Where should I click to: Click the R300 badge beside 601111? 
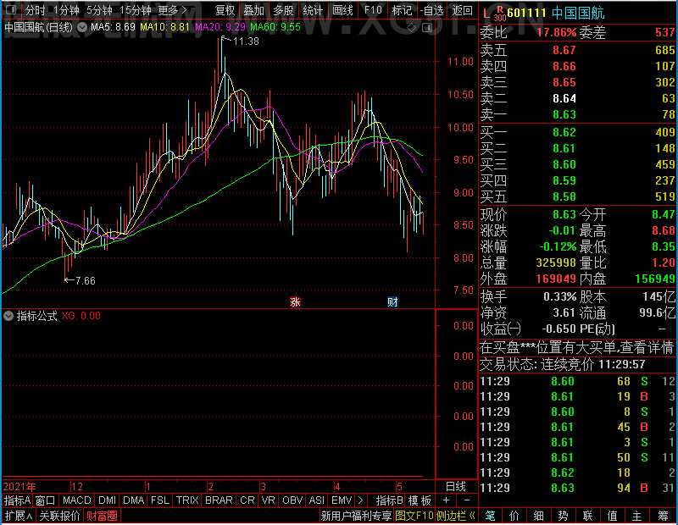click(500, 14)
